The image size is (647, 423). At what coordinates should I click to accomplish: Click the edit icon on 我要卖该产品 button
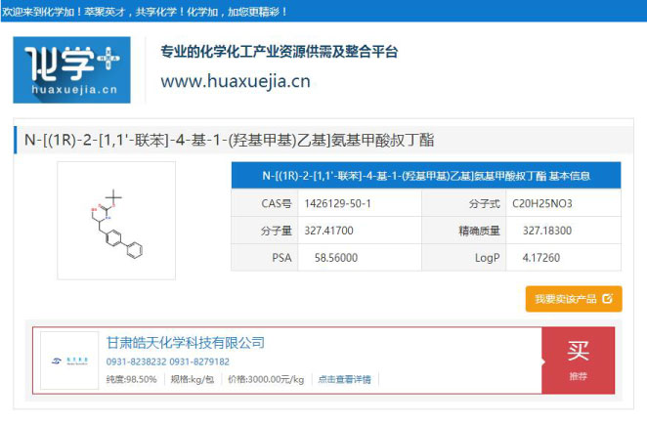pos(607,298)
